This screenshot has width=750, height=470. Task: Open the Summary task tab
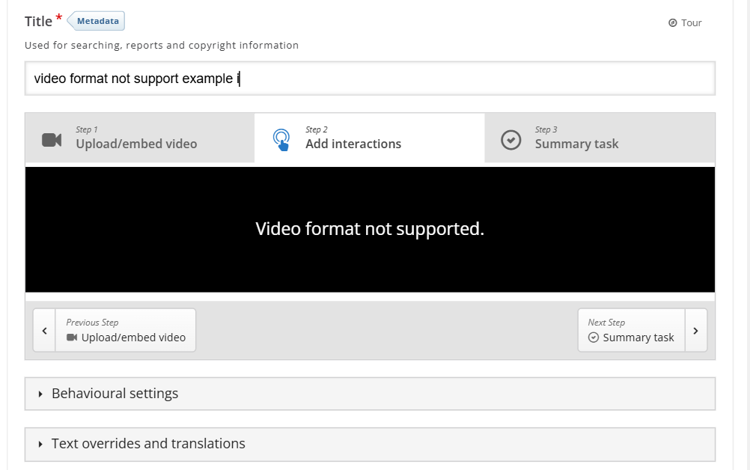[x=576, y=144]
